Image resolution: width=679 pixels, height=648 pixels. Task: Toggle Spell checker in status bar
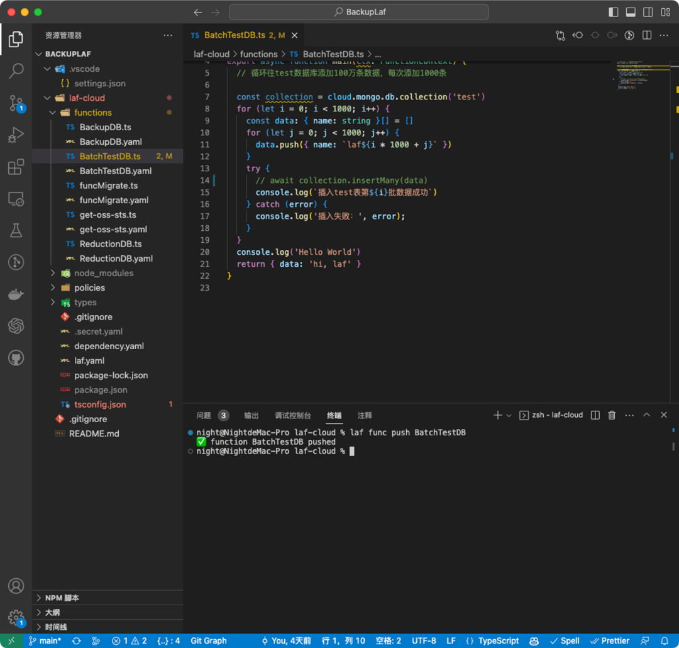tap(565, 641)
